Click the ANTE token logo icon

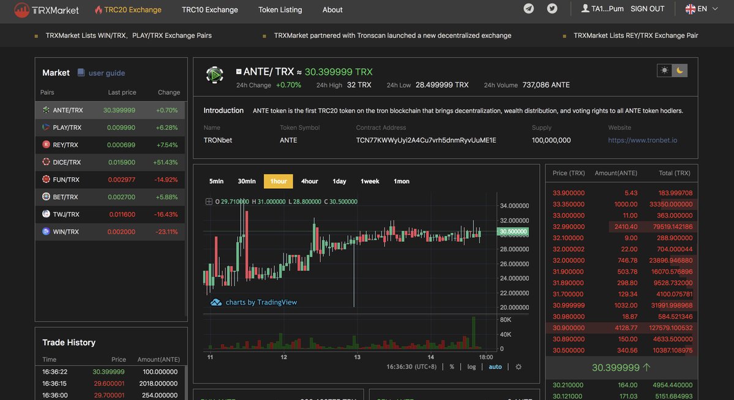click(214, 75)
